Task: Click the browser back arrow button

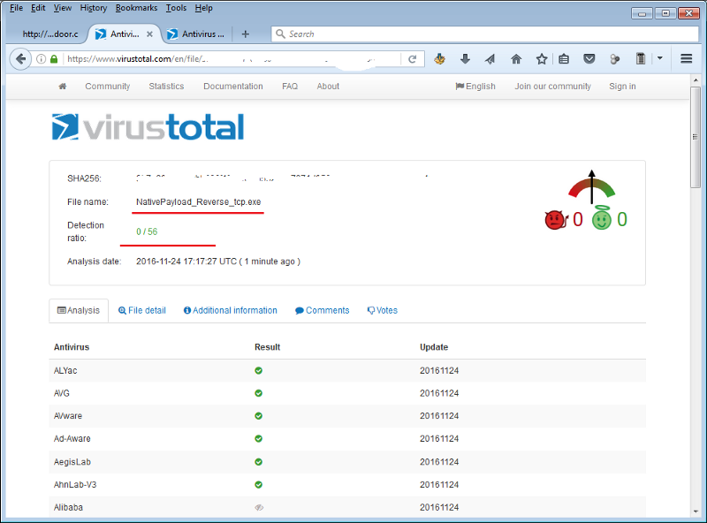Action: click(20, 59)
